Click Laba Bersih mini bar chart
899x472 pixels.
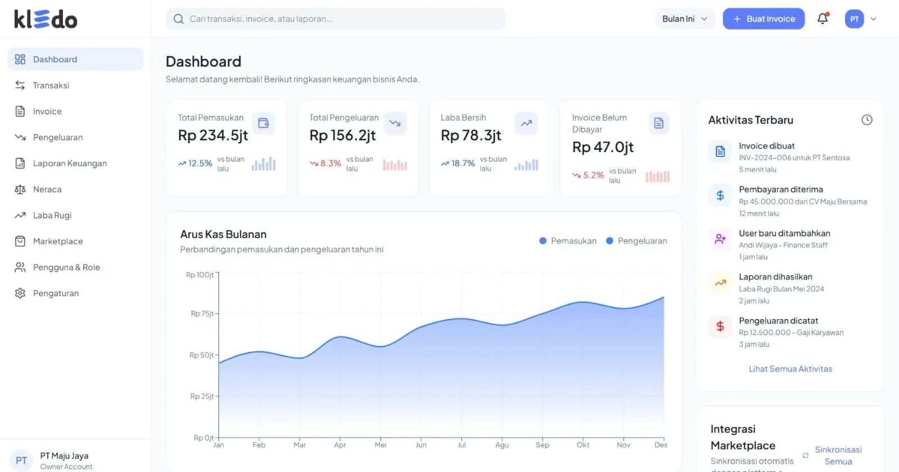(x=526, y=164)
